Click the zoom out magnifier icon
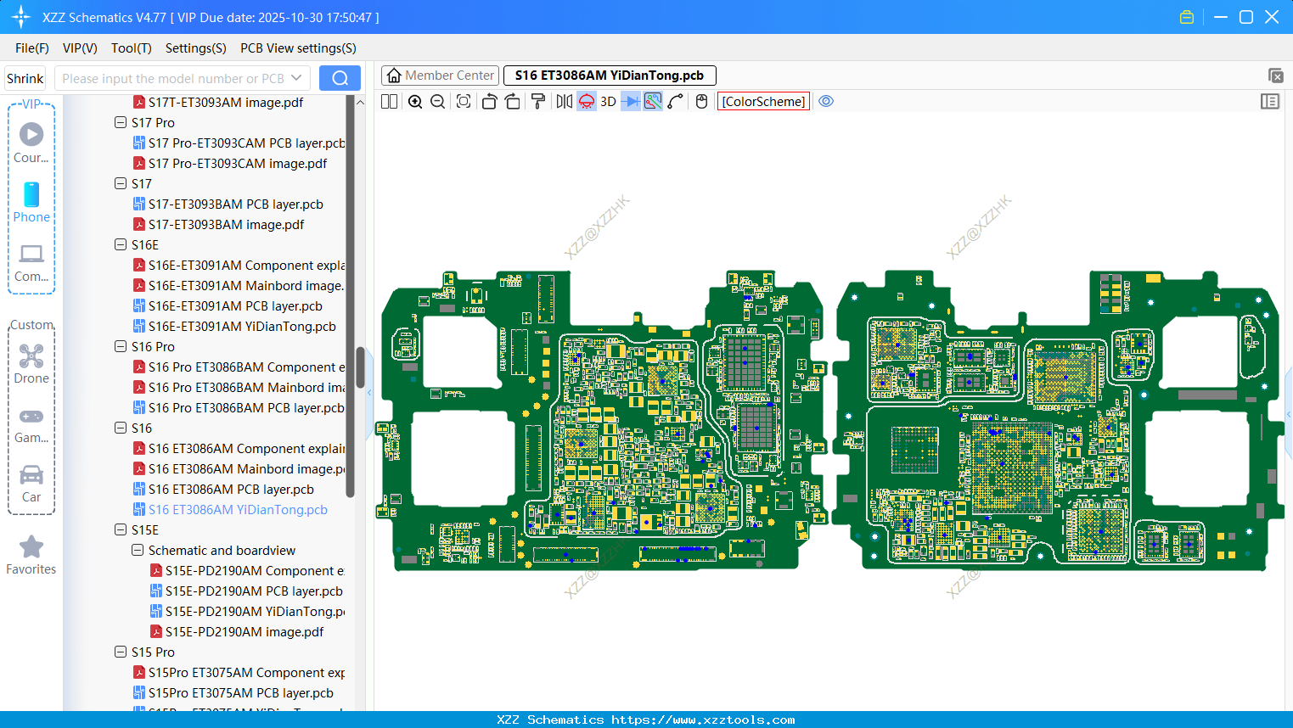 click(438, 102)
